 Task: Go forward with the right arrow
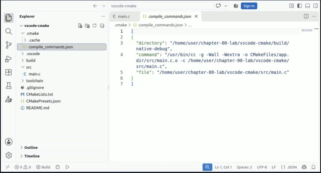tap(103, 6)
